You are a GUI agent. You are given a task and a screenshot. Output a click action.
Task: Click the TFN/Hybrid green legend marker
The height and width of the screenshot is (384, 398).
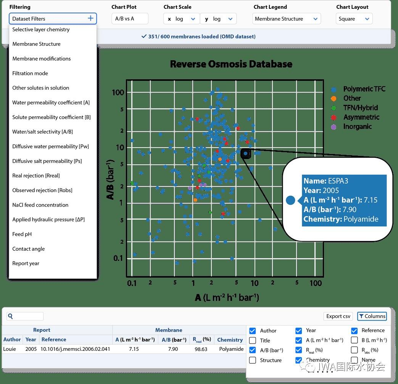click(x=334, y=108)
